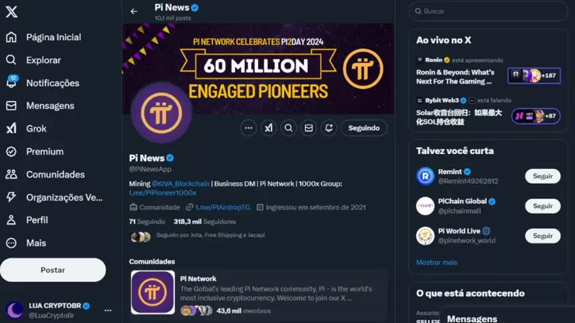Open the Pi News profile picture
Image resolution: width=575 pixels, height=323 pixels.
coord(162,113)
